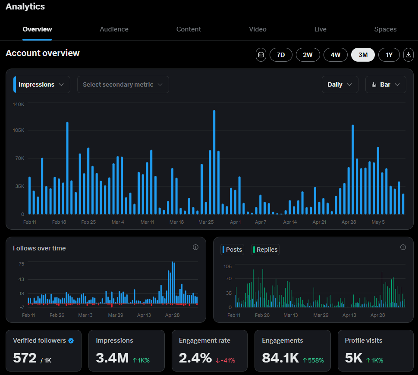Image resolution: width=418 pixels, height=375 pixels.
Task: Click the tallest impressions bar near Mar 25
Action: [x=214, y=162]
